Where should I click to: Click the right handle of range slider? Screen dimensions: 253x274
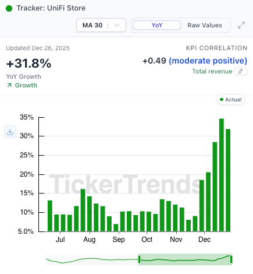(231, 259)
